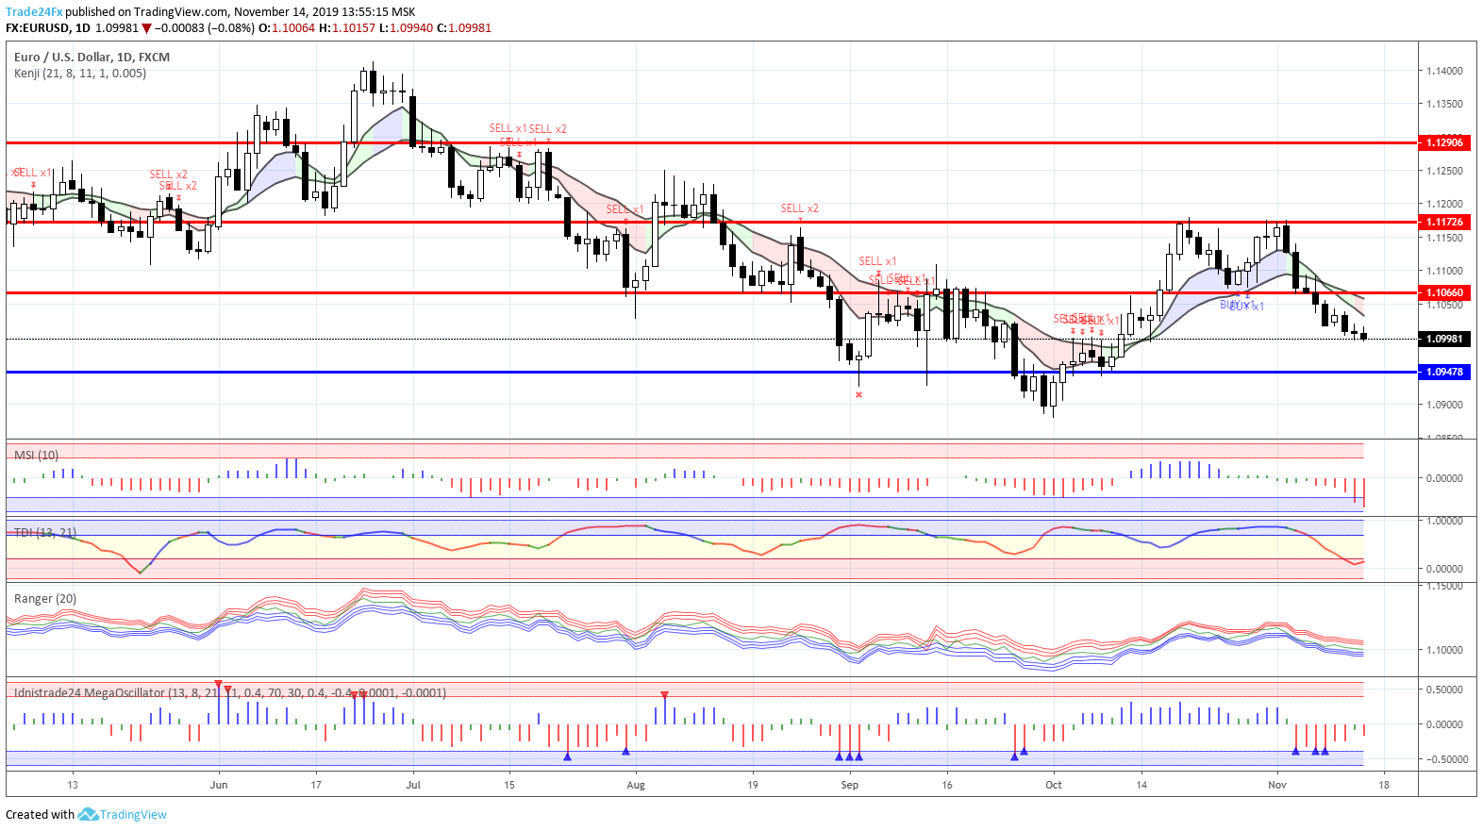The width and height of the screenshot is (1483, 831).
Task: Click the 1.00000 TDI axis label
Action: coord(1444,521)
